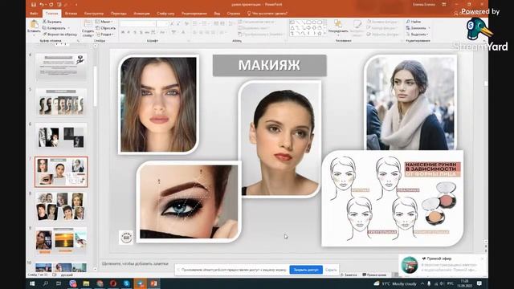Screen dimensions: 514x289
Task: Open Opera browser from the taskbar
Action: pos(113,283)
